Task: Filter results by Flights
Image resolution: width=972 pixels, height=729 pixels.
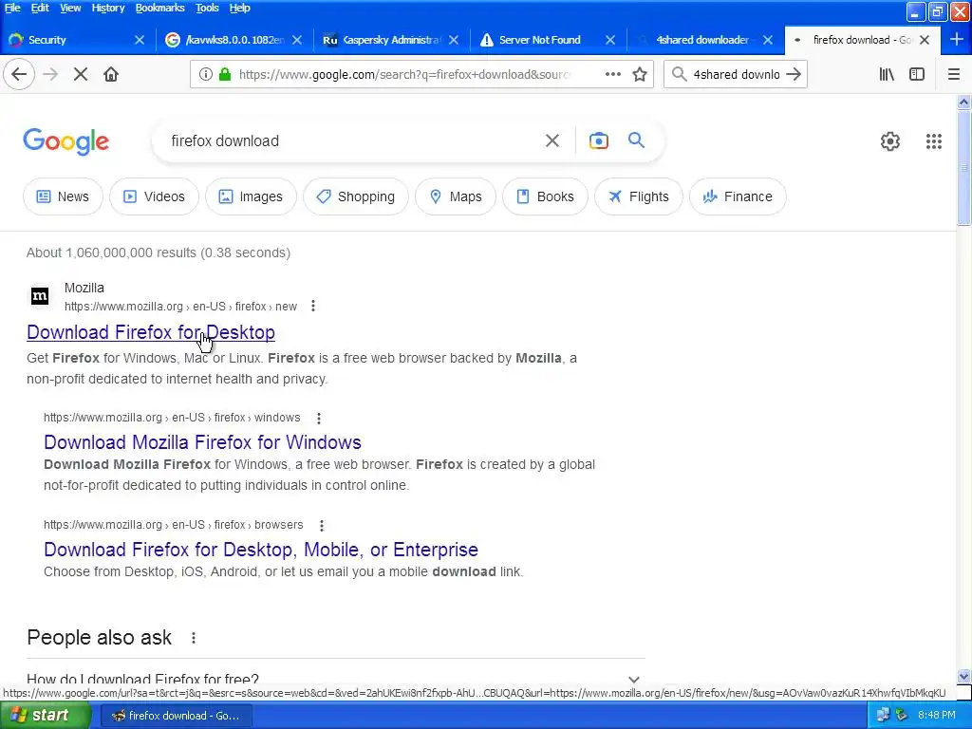Action: pos(639,196)
